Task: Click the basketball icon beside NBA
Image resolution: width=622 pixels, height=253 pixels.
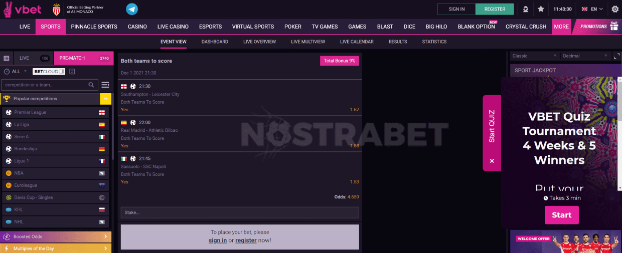Action: tap(9, 173)
